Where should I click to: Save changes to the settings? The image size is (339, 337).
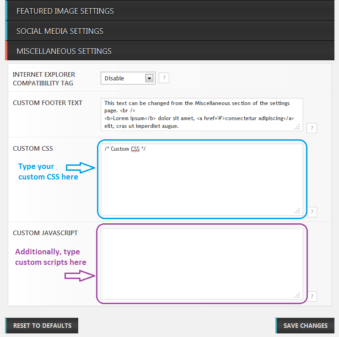305,326
